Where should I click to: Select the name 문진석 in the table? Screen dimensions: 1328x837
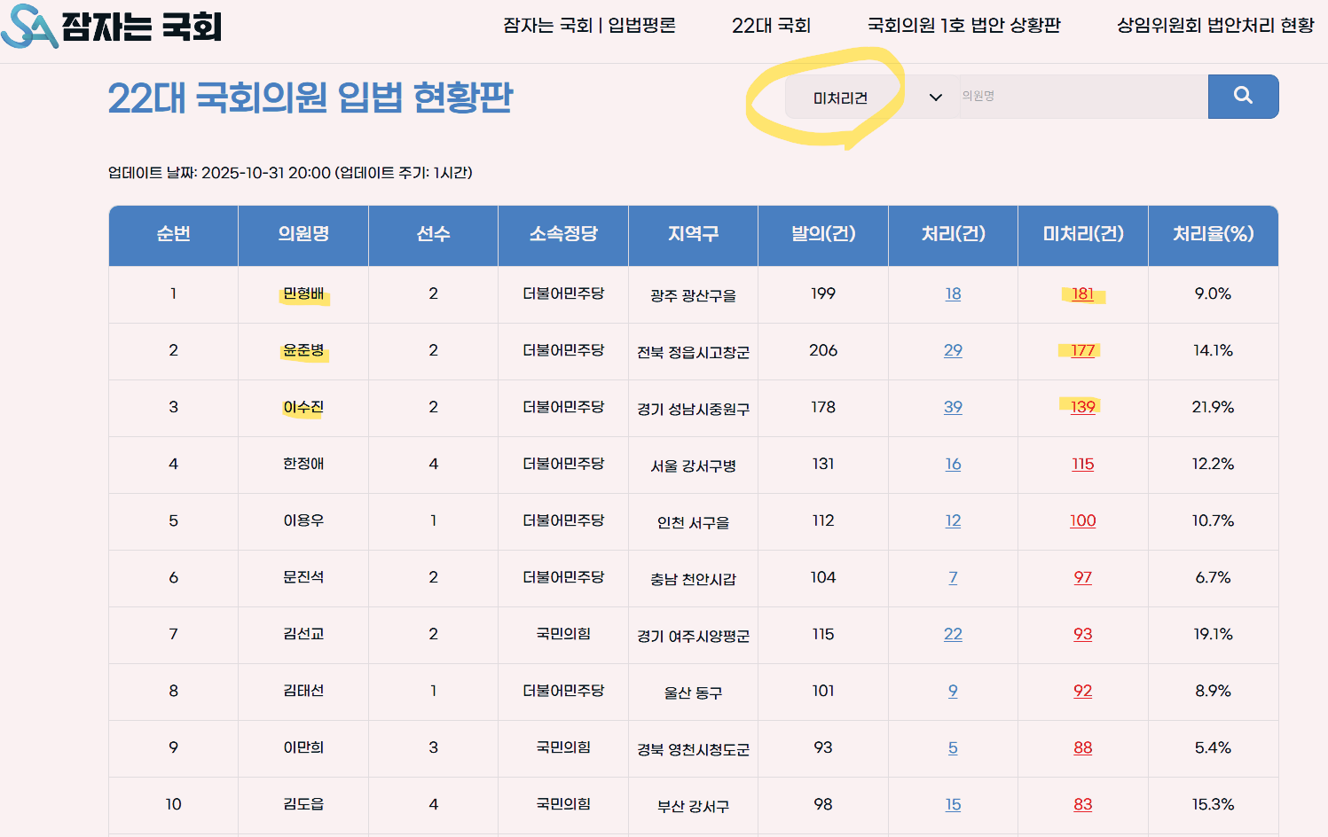(303, 577)
